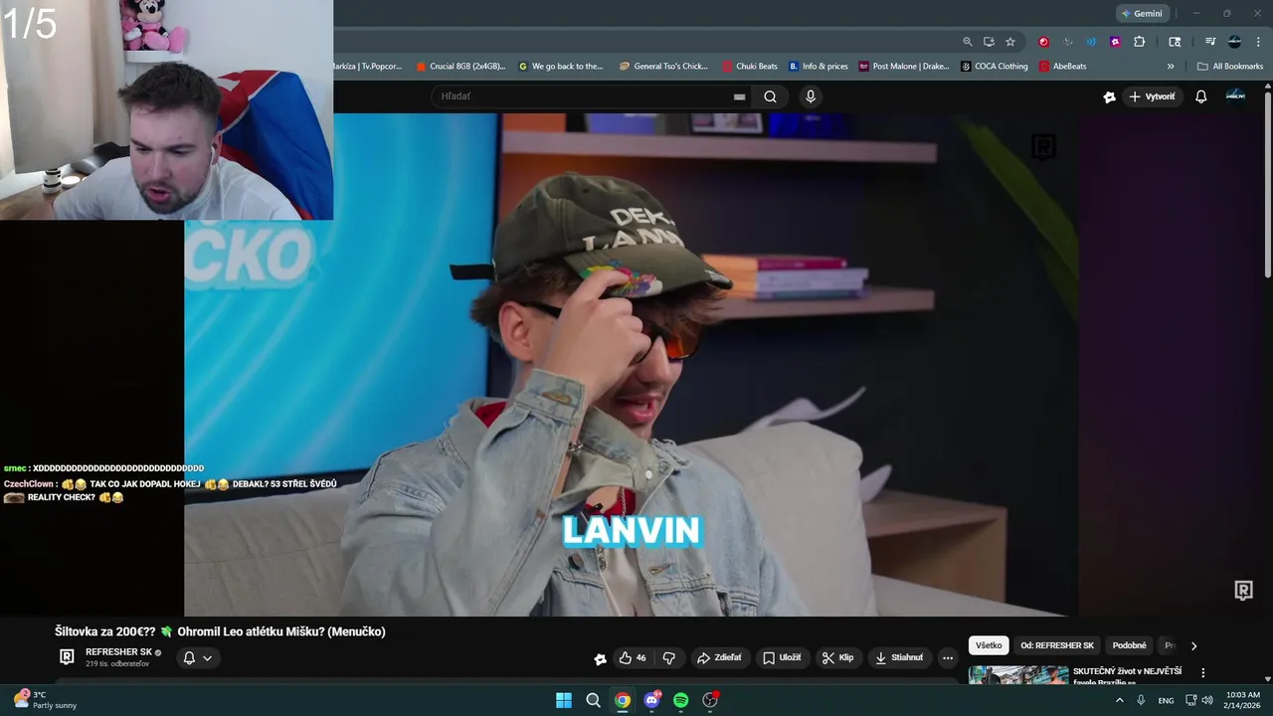Open the Extensions puzzle icon
The width and height of the screenshot is (1273, 716).
tap(1140, 42)
